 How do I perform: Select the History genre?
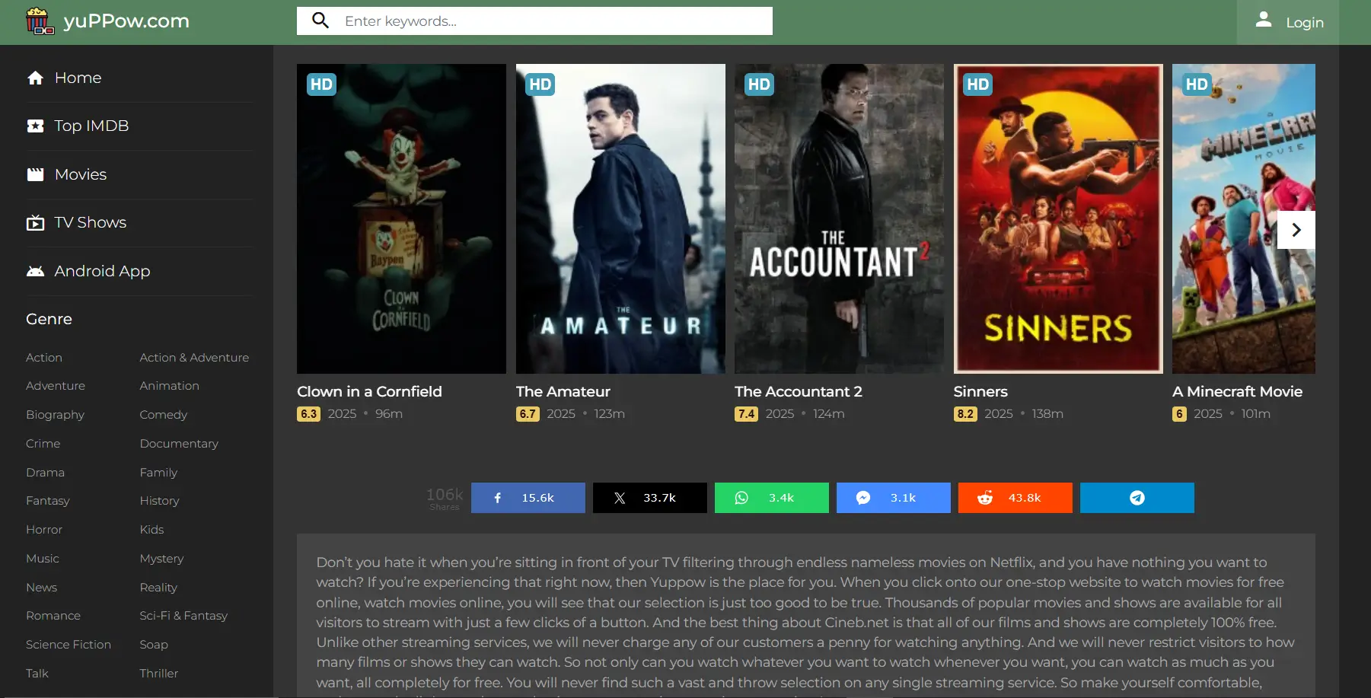pos(159,501)
